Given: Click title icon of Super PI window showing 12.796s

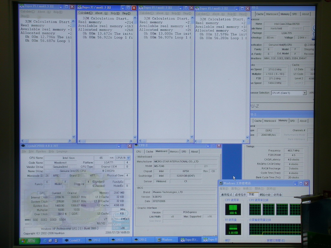Looking at the screenshot, I should [22, 6].
